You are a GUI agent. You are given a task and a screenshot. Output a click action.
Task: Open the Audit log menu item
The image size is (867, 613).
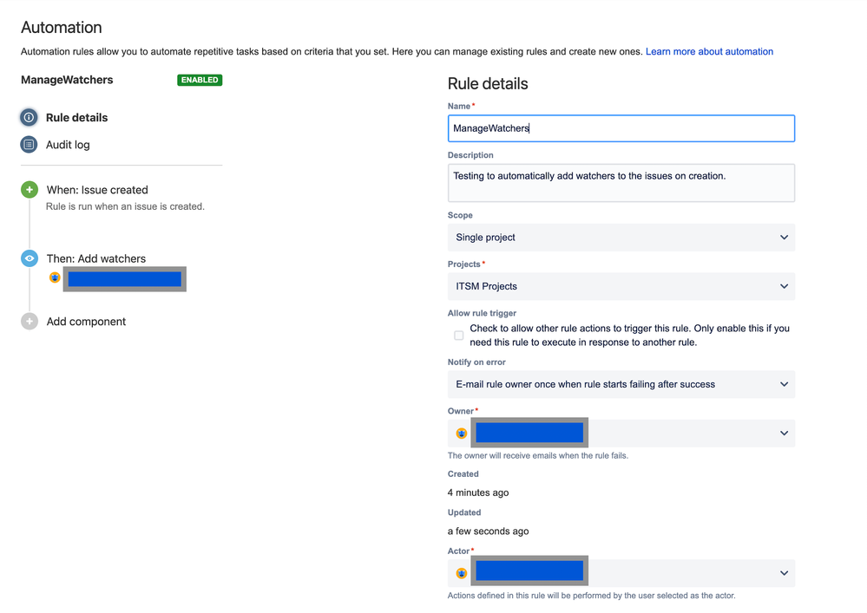point(68,145)
